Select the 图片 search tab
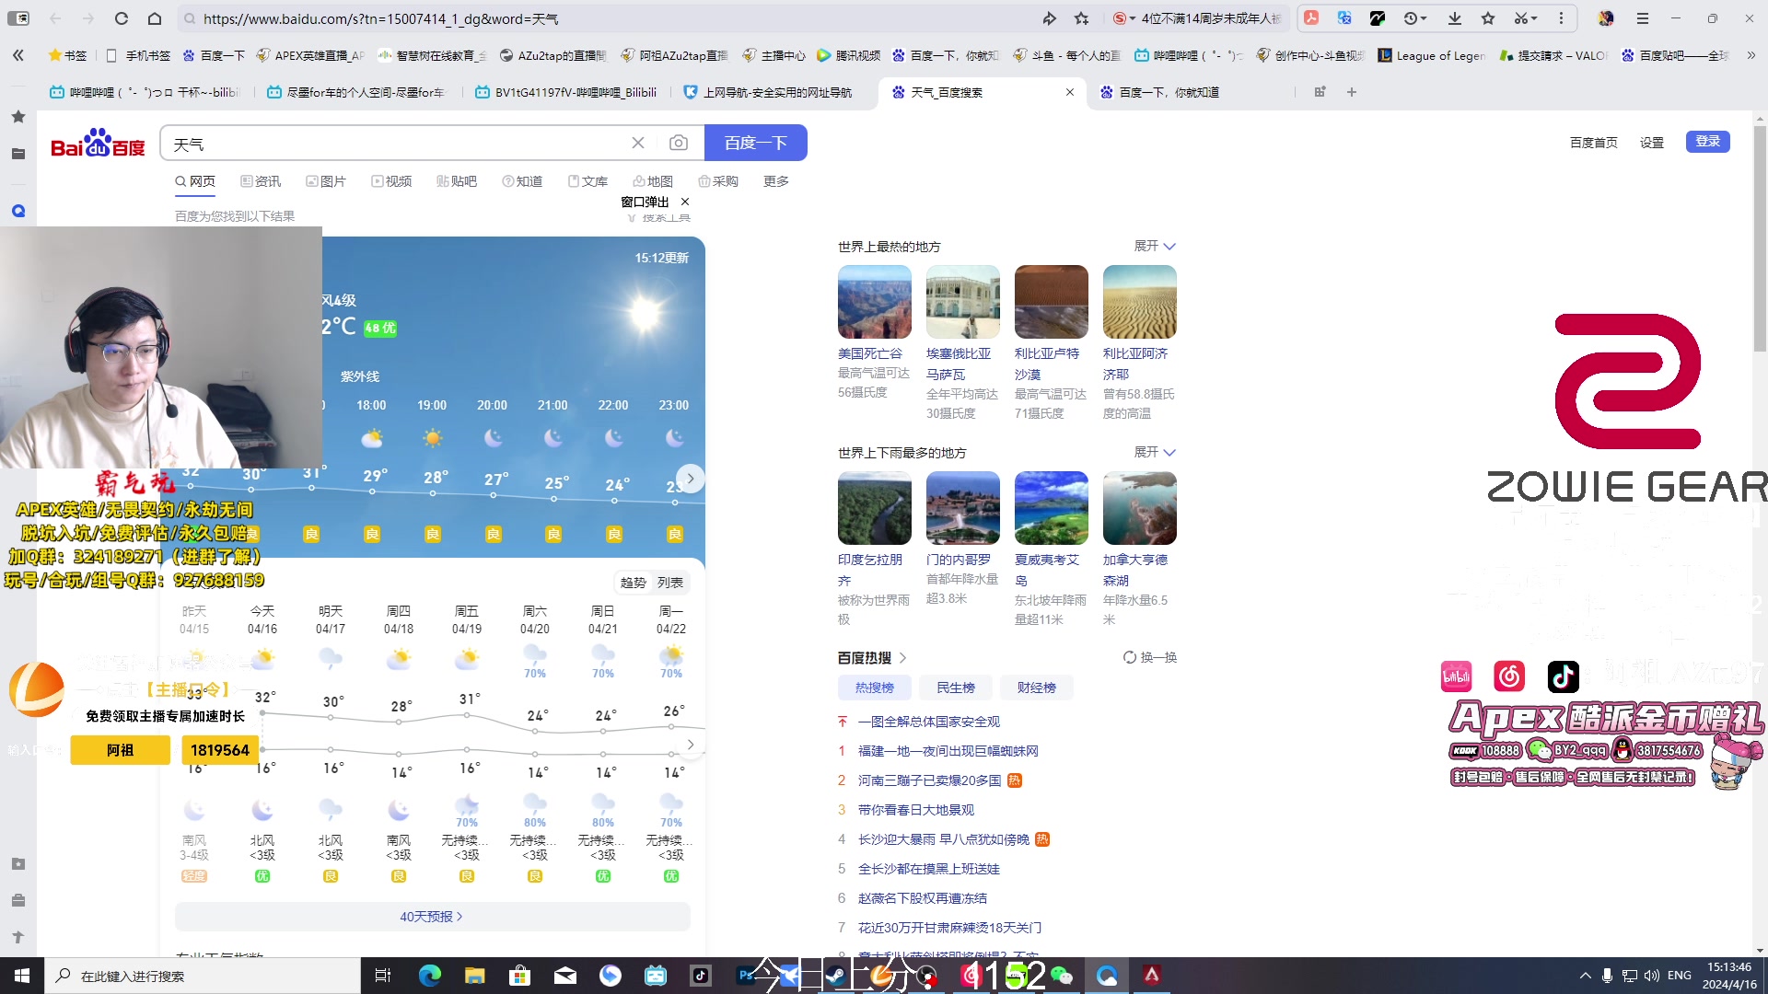This screenshot has width=1768, height=994. click(x=326, y=181)
